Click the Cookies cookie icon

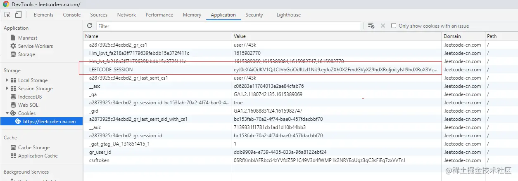click(x=13, y=113)
